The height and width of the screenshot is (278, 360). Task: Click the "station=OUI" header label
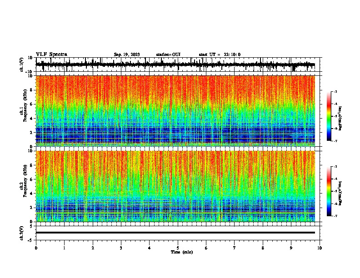pos(168,55)
